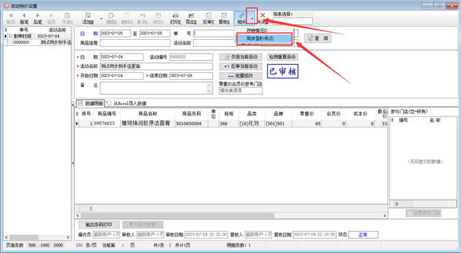Click the 查询 search button
Screen dimensions: 461x253
click(317, 38)
